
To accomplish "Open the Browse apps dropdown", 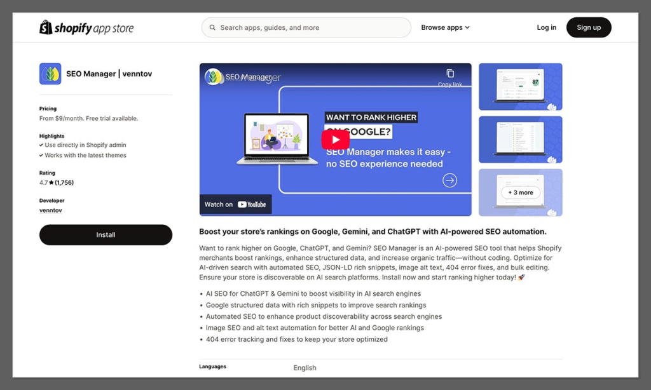I will pyautogui.click(x=445, y=27).
